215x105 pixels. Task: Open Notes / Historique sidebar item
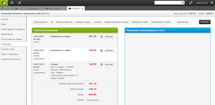pyautogui.click(x=10, y=54)
